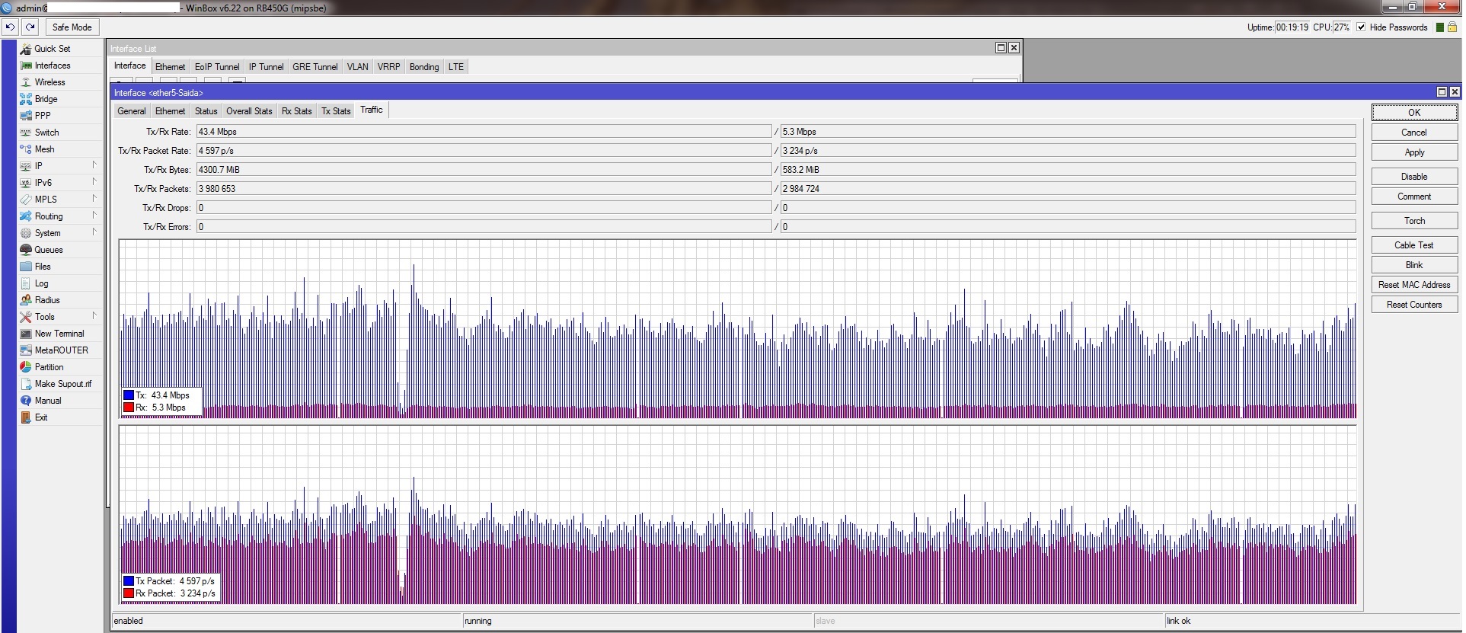Switch to the Overall Stats tab
The image size is (1466, 633).
pyautogui.click(x=249, y=111)
